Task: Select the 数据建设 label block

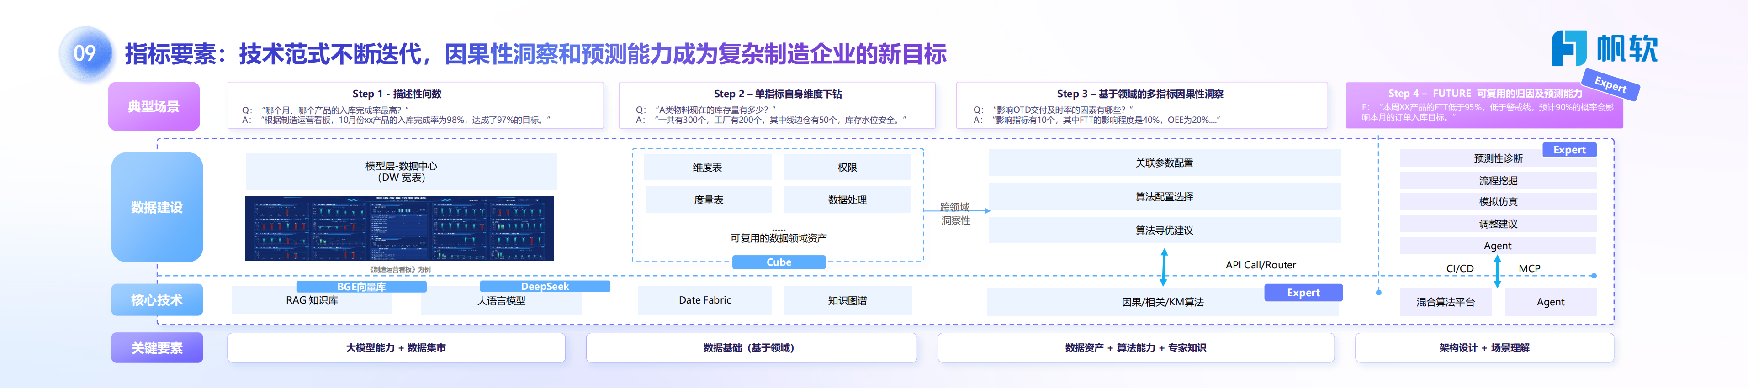Action: click(157, 208)
